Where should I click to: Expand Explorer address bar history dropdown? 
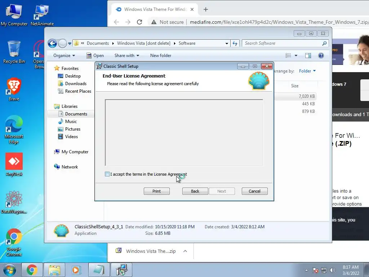tap(227, 43)
